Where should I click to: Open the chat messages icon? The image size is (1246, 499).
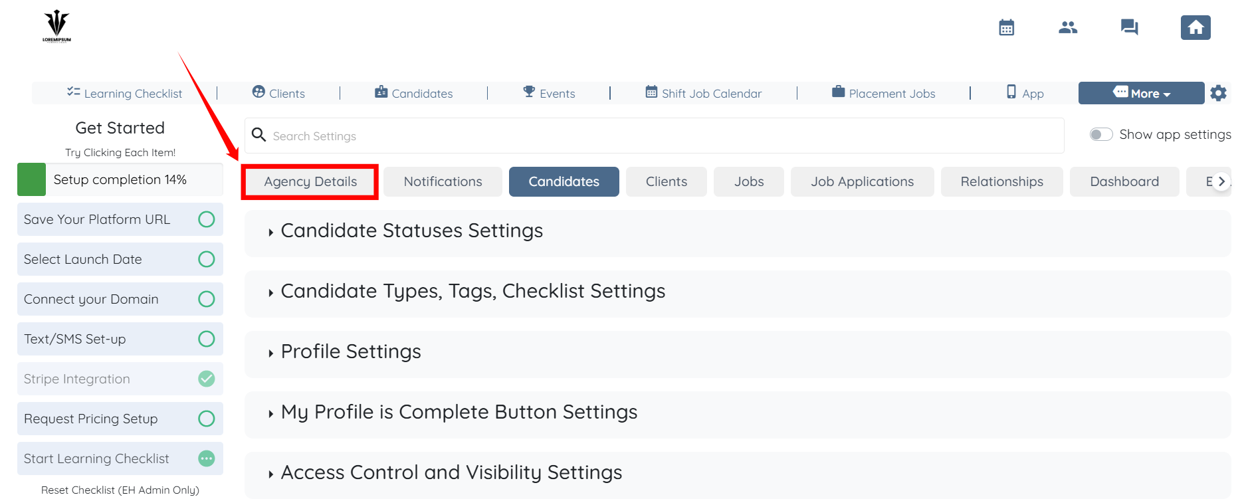(1129, 27)
